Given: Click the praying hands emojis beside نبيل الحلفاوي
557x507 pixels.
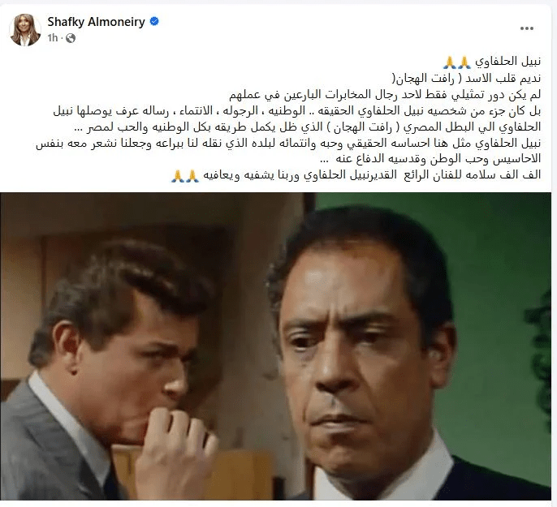Looking at the screenshot, I should tap(457, 62).
